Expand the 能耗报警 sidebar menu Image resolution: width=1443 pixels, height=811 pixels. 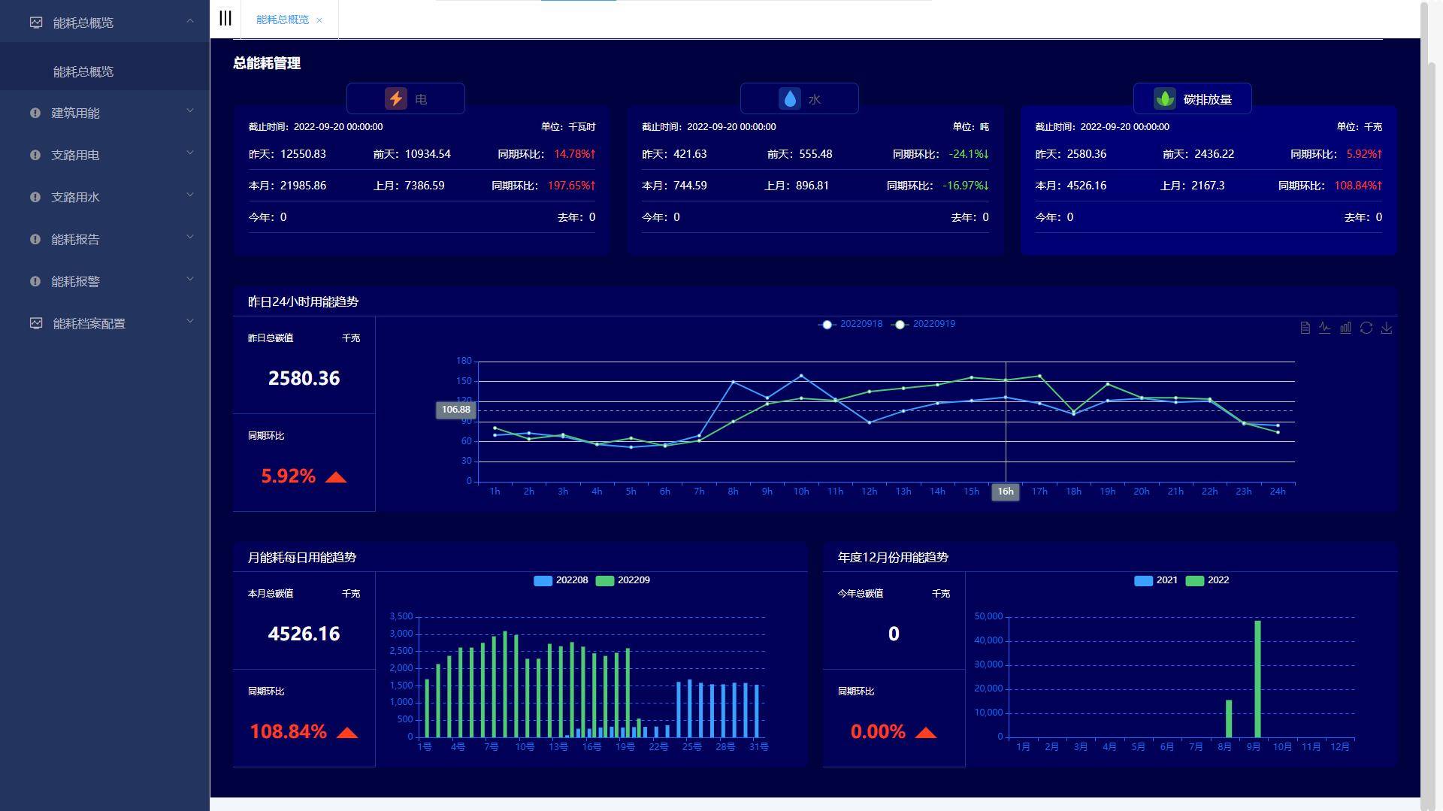pos(75,281)
